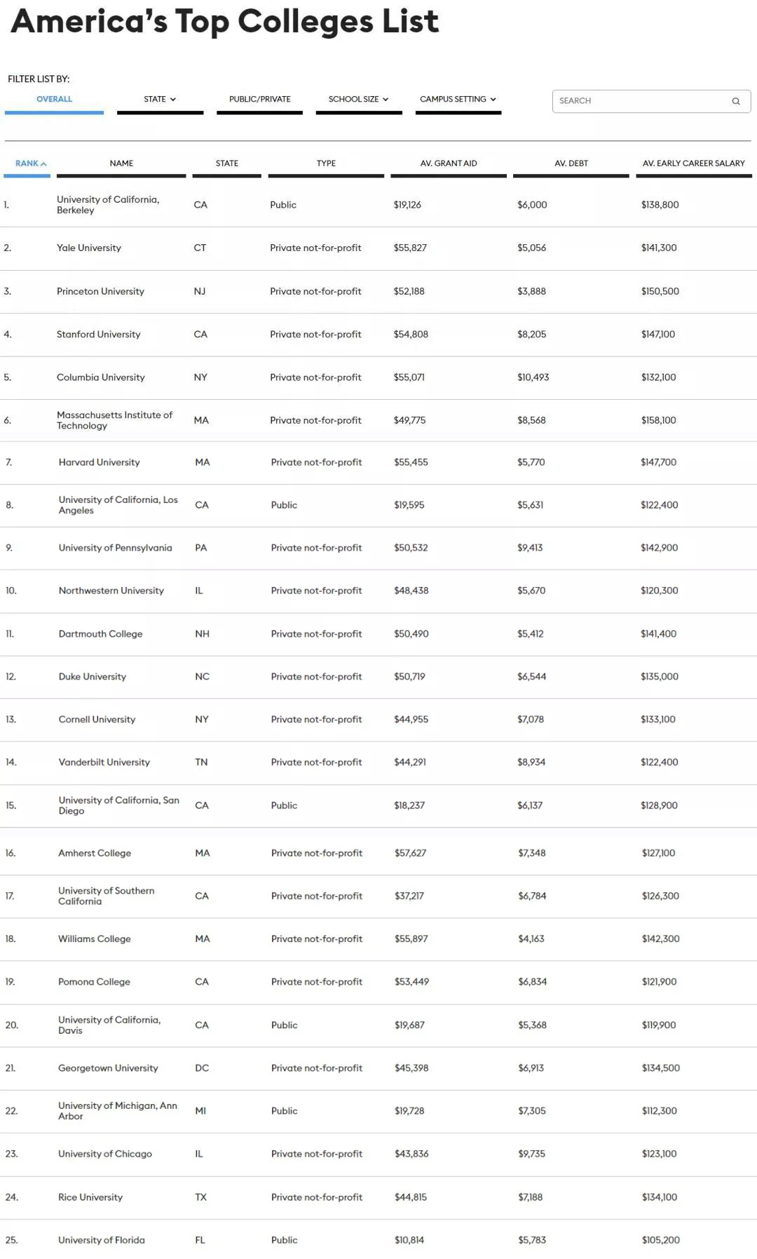Sort by the Type column header
The image size is (757, 1259).
click(x=326, y=163)
